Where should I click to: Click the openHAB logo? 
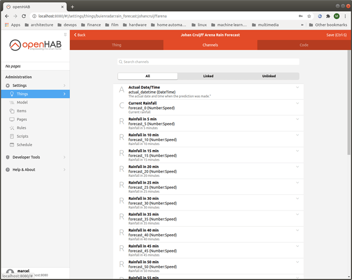click(35, 45)
